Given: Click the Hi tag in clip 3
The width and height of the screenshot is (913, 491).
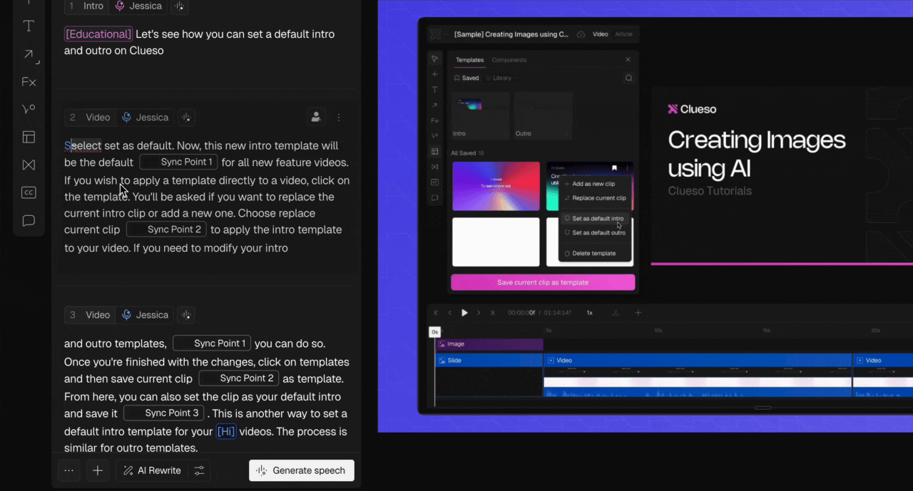Looking at the screenshot, I should 226,431.
